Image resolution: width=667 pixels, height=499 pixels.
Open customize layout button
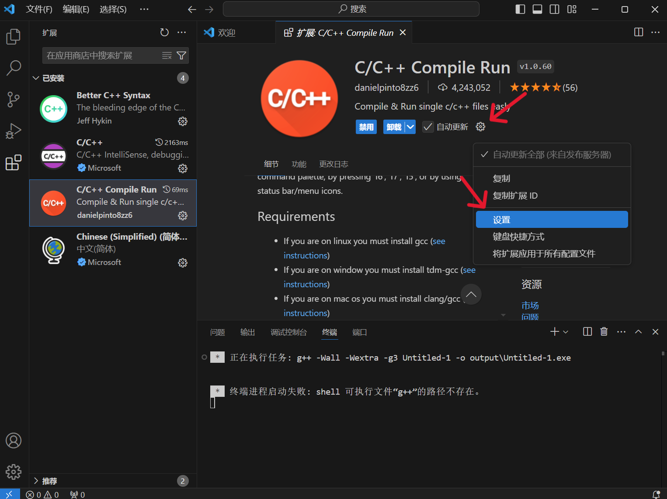click(x=572, y=9)
